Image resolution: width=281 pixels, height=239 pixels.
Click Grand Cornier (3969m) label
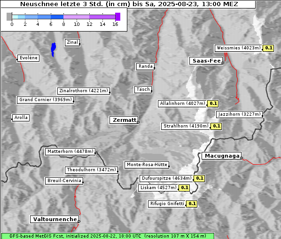coord(45,100)
